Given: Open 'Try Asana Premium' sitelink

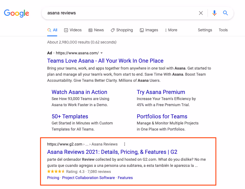Looking at the screenshot, I should click(x=161, y=92).
